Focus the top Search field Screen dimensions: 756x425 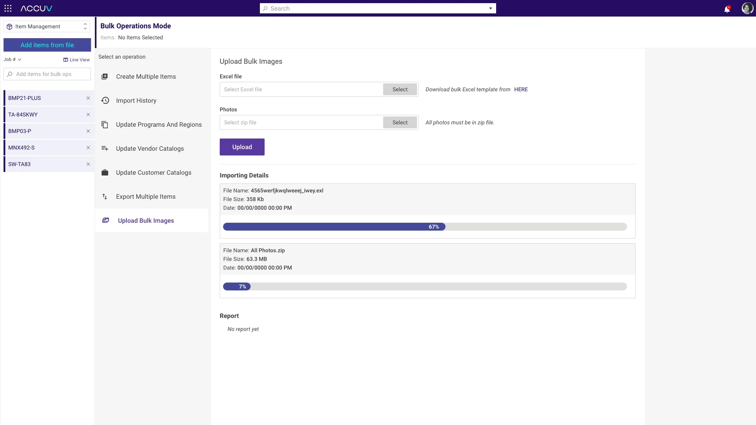[378, 8]
